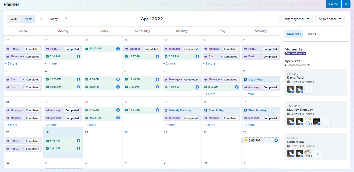Expand '+ 7 more' on April 9

point(249,94)
